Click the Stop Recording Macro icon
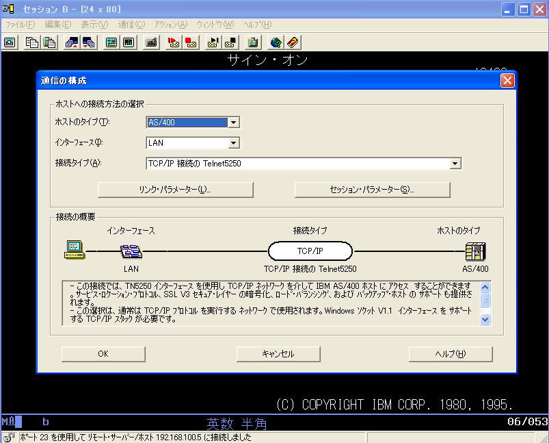This screenshot has height=443, width=549. click(x=191, y=42)
